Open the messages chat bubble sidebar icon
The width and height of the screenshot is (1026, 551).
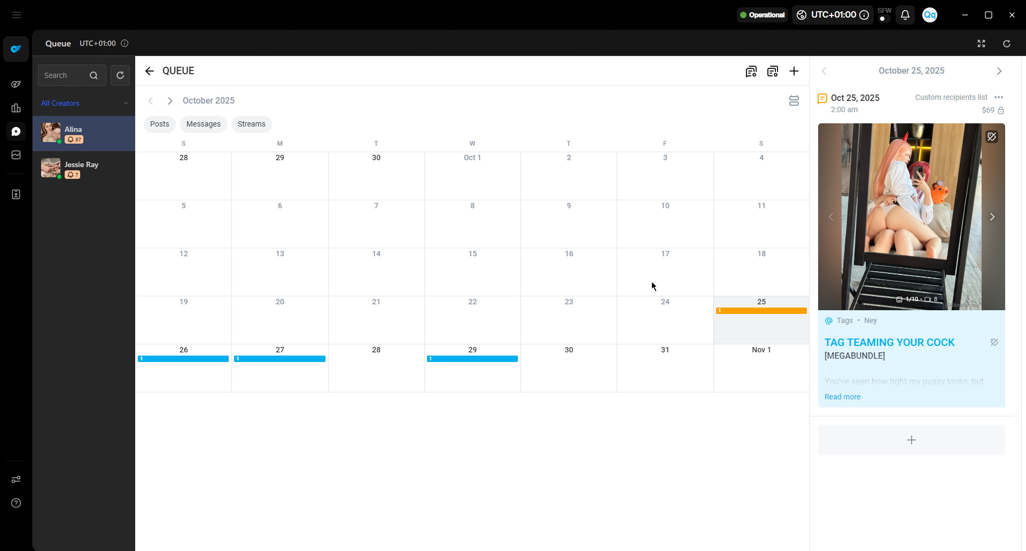click(x=16, y=131)
